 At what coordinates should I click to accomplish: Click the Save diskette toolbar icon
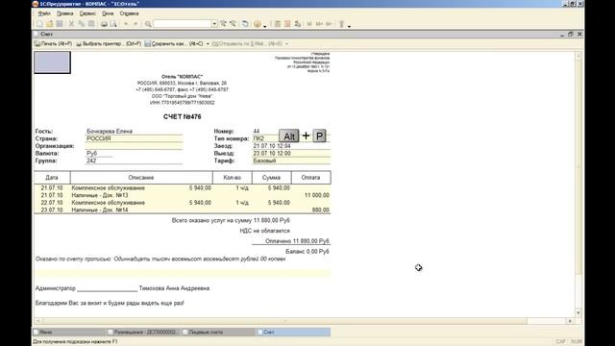[x=60, y=24]
